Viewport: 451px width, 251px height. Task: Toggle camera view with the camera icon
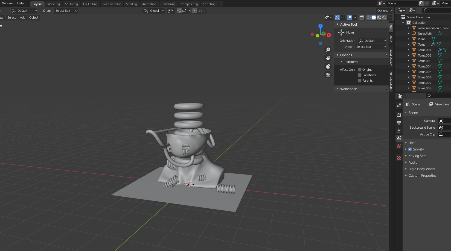(x=328, y=66)
